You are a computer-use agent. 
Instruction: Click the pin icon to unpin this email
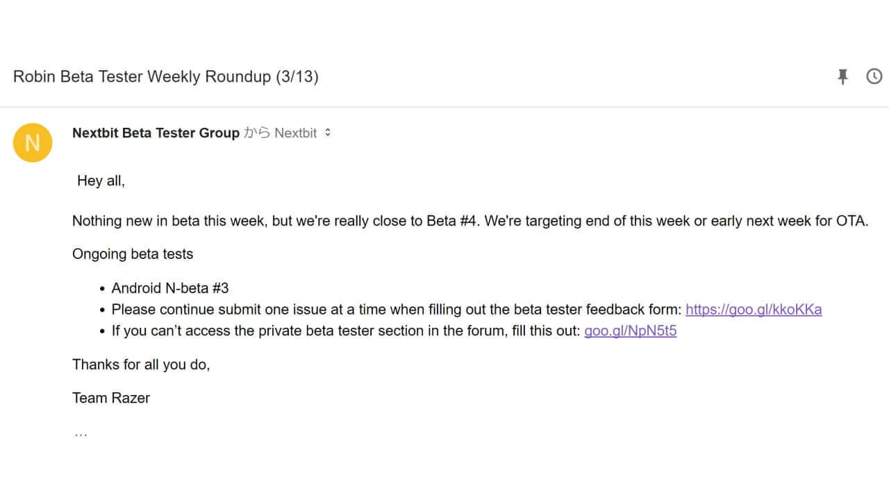click(842, 76)
